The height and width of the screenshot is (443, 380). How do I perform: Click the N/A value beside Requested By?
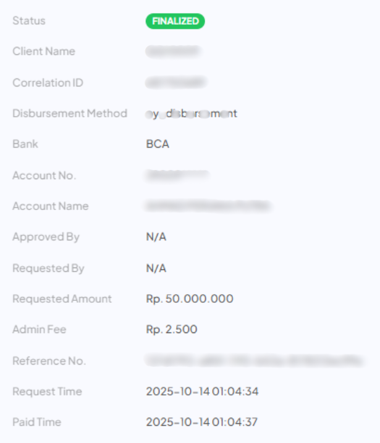pos(156,268)
